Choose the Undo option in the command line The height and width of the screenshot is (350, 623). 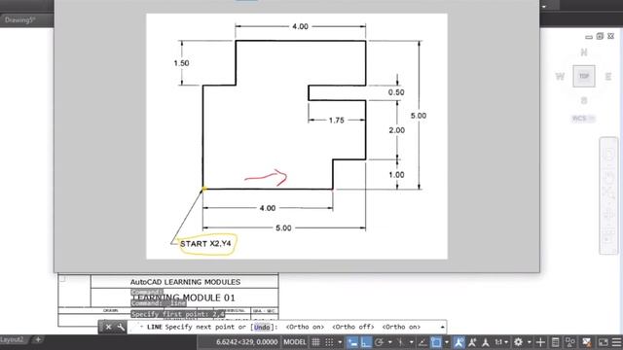(x=262, y=327)
